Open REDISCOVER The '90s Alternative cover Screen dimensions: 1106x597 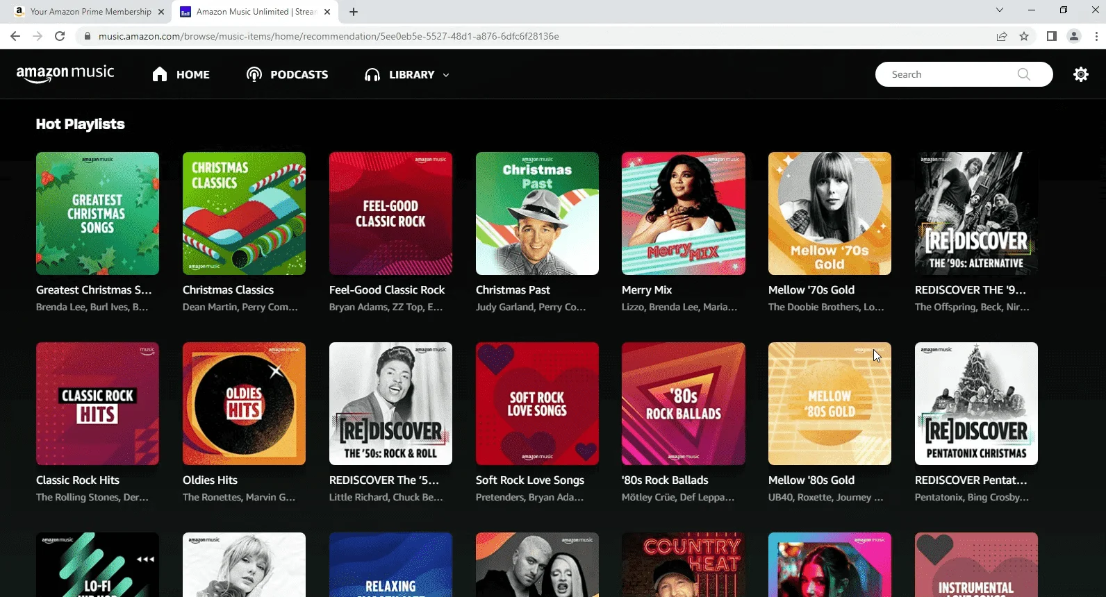976,214
